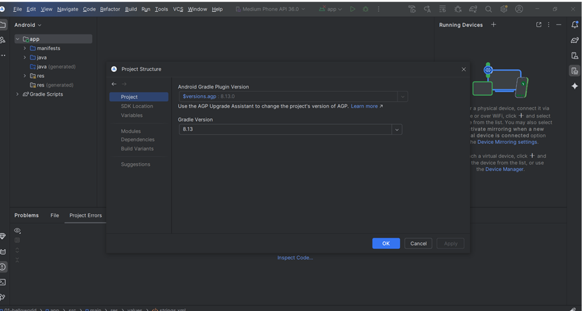
Task: Expand the Gradle Scripts node
Action: click(x=18, y=94)
